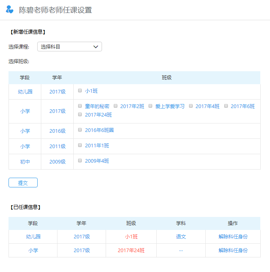Click 解除科任身份 for the 小1班 row
270x272 pixels.
233,237
